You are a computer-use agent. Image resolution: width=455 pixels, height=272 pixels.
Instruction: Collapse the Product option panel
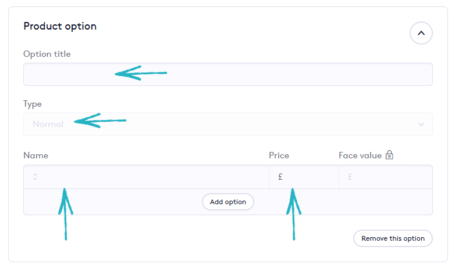click(421, 34)
